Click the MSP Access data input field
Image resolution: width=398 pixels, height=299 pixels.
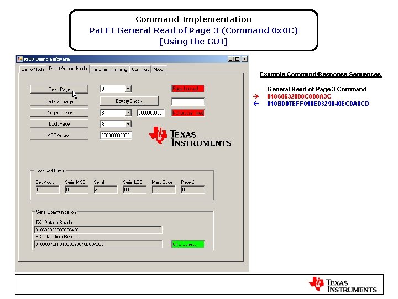(116, 135)
